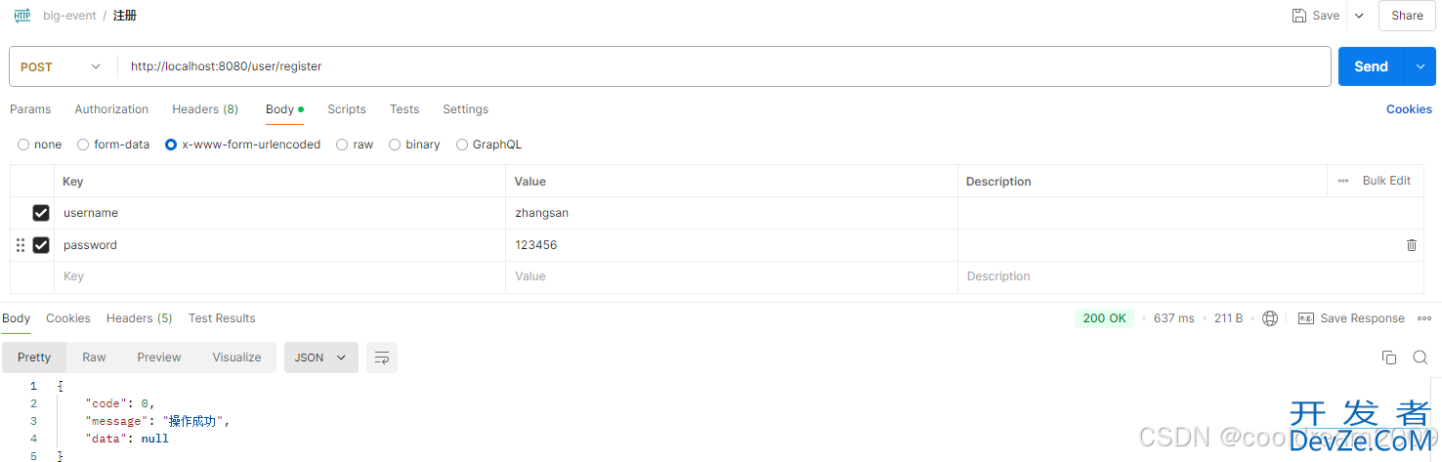Click the globe network icon in response bar

pos(1270,318)
